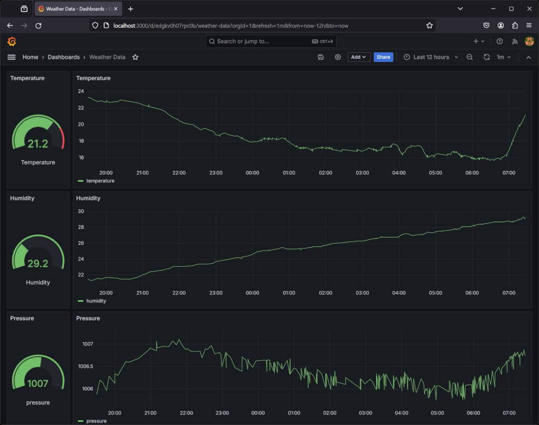The height and width of the screenshot is (425, 539).
Task: Open the Add dropdown
Action: click(359, 57)
